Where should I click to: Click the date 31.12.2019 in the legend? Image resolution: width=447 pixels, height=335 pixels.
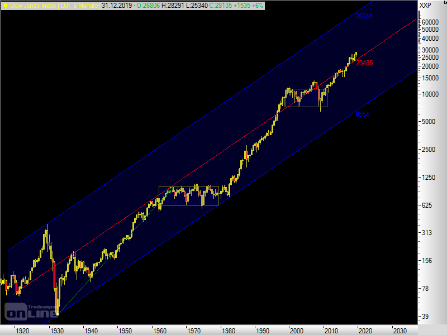point(117,6)
